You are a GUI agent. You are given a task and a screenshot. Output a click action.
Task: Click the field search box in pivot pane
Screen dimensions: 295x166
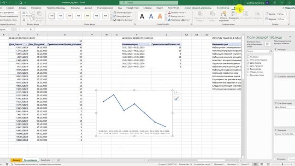259,51
